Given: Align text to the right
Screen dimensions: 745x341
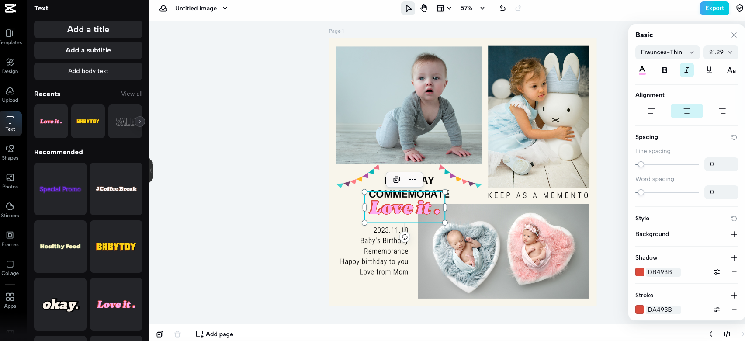Looking at the screenshot, I should pos(722,111).
